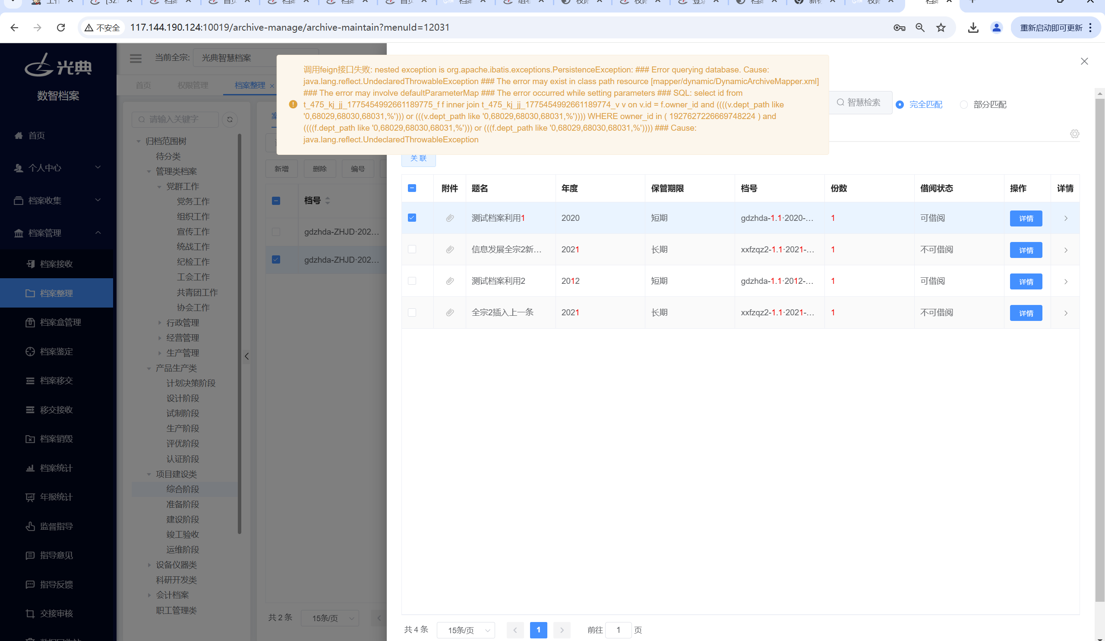Image resolution: width=1105 pixels, height=641 pixels.
Task: Open the browser profile avatar icon
Action: click(996, 28)
